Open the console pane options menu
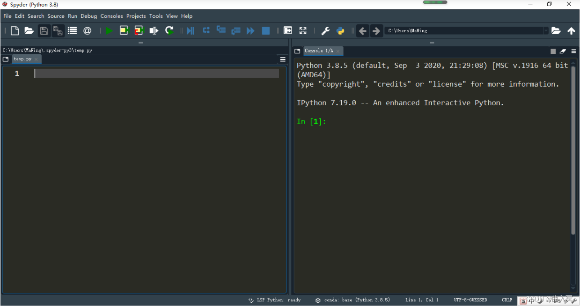 click(x=573, y=51)
